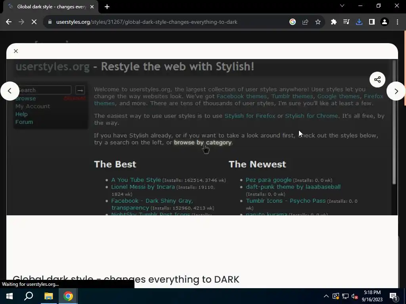Open a new browser tab
The width and height of the screenshot is (406, 304).
[x=107, y=7]
